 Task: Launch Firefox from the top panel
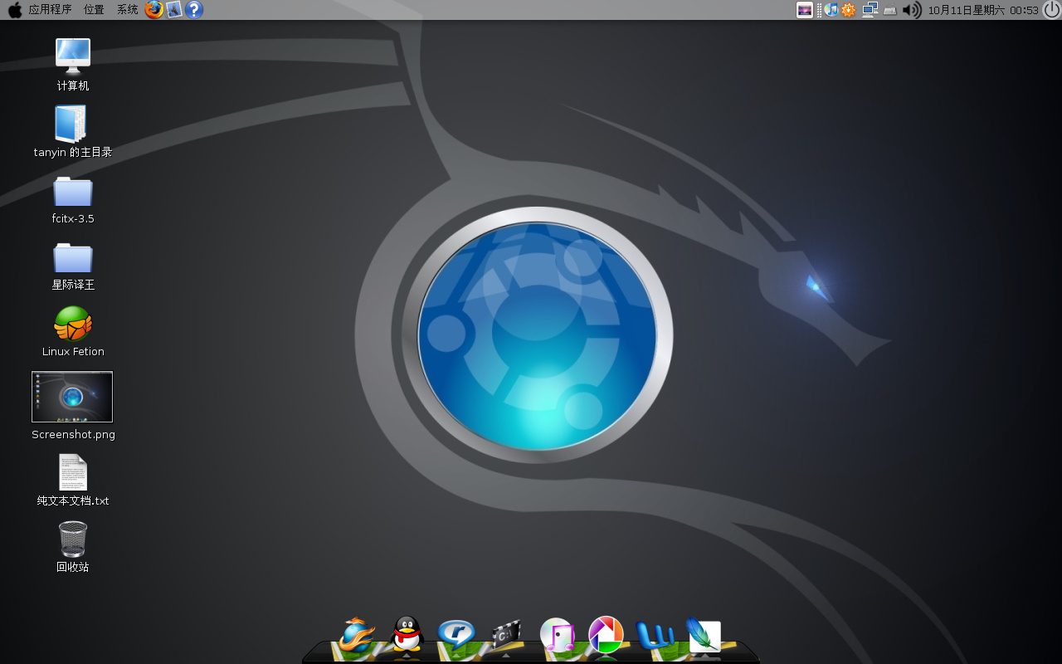coord(154,10)
